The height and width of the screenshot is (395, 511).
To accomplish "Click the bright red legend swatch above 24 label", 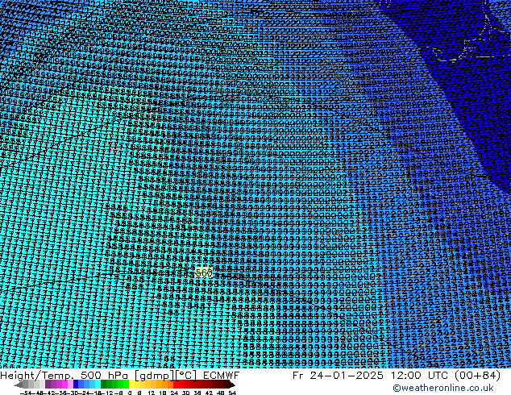I will point(176,385).
